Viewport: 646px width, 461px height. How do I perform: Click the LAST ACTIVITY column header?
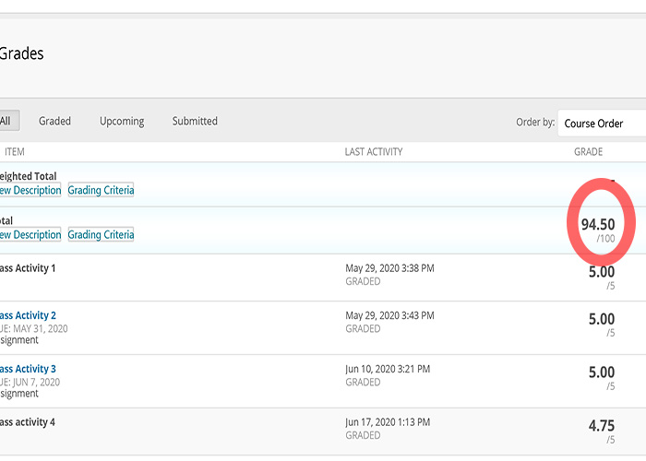[373, 152]
